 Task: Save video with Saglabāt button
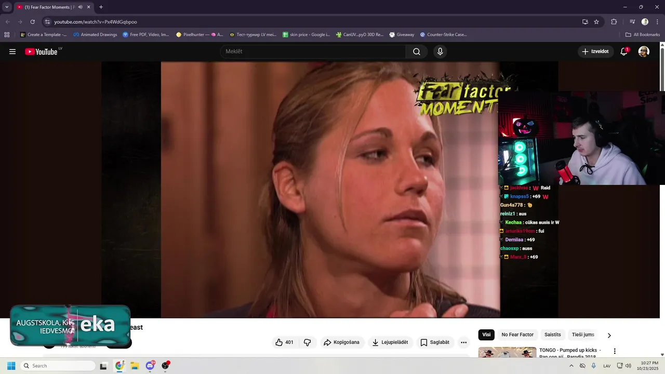pyautogui.click(x=435, y=342)
